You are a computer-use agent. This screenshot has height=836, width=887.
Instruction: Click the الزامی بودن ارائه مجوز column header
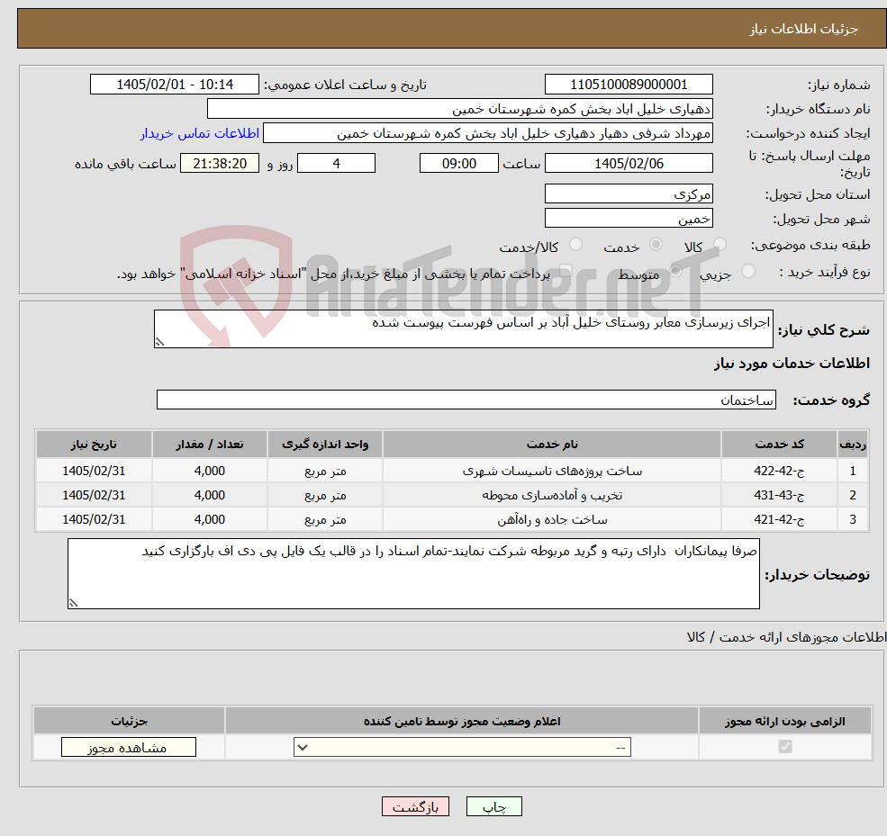click(785, 721)
